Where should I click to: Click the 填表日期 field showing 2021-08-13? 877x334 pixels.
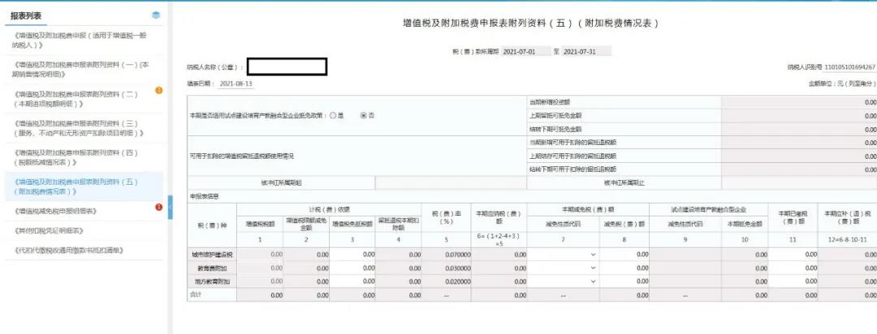point(236,83)
